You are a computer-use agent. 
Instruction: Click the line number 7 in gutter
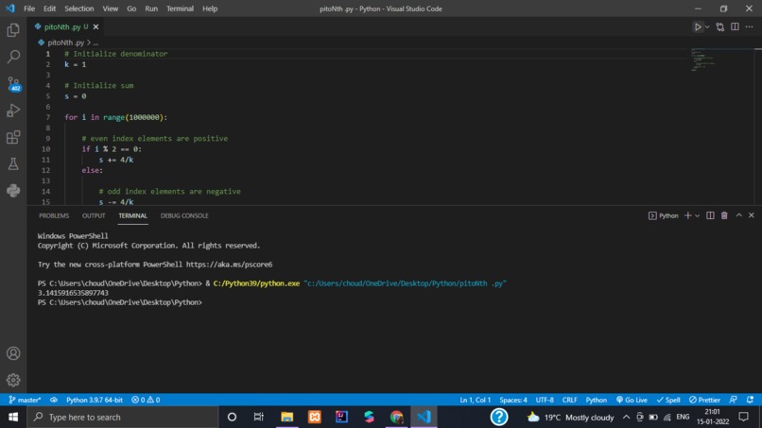tap(47, 117)
